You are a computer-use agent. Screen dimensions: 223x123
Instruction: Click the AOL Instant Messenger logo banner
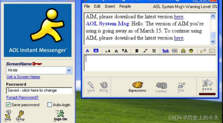38,30
